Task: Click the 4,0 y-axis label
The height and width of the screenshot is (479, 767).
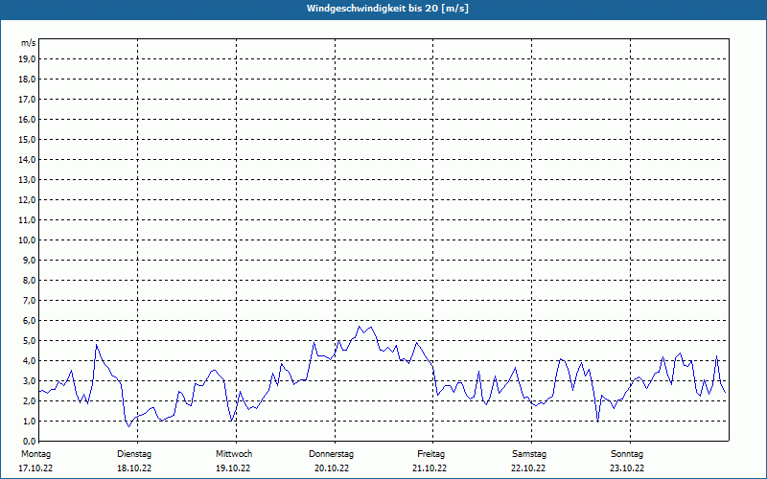Action: [29, 361]
